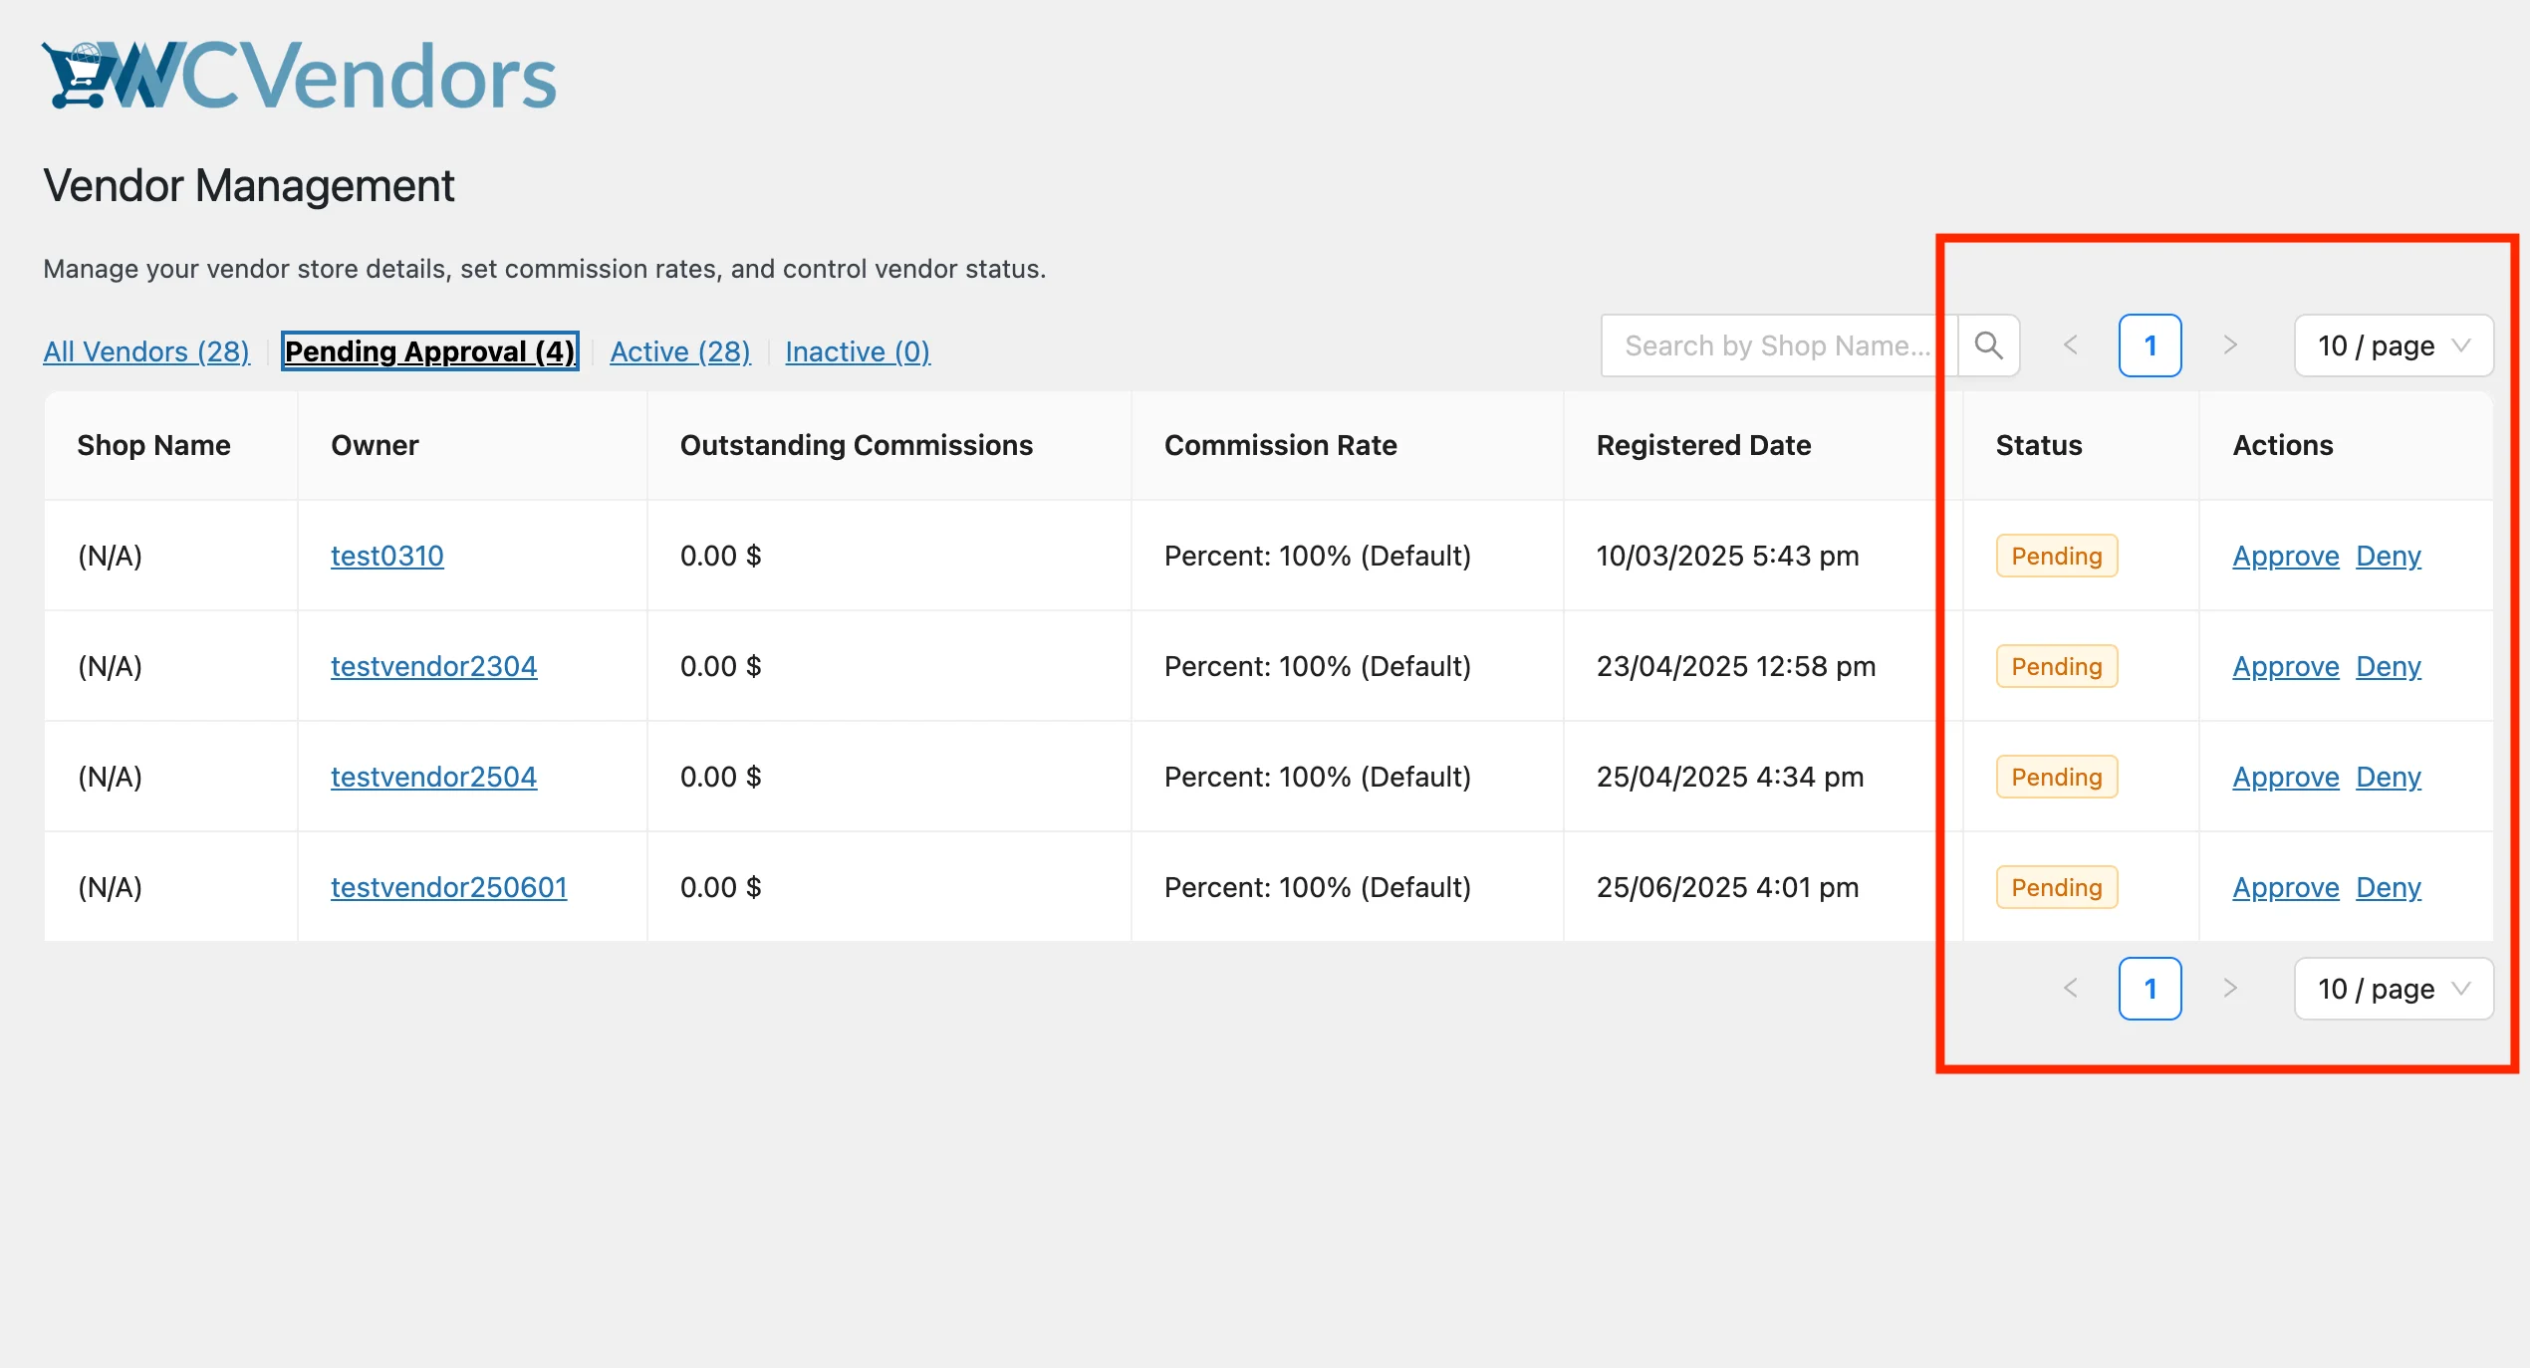Select the Pending Approval (4) tab
Screen dimensions: 2530x1368
tap(429, 351)
